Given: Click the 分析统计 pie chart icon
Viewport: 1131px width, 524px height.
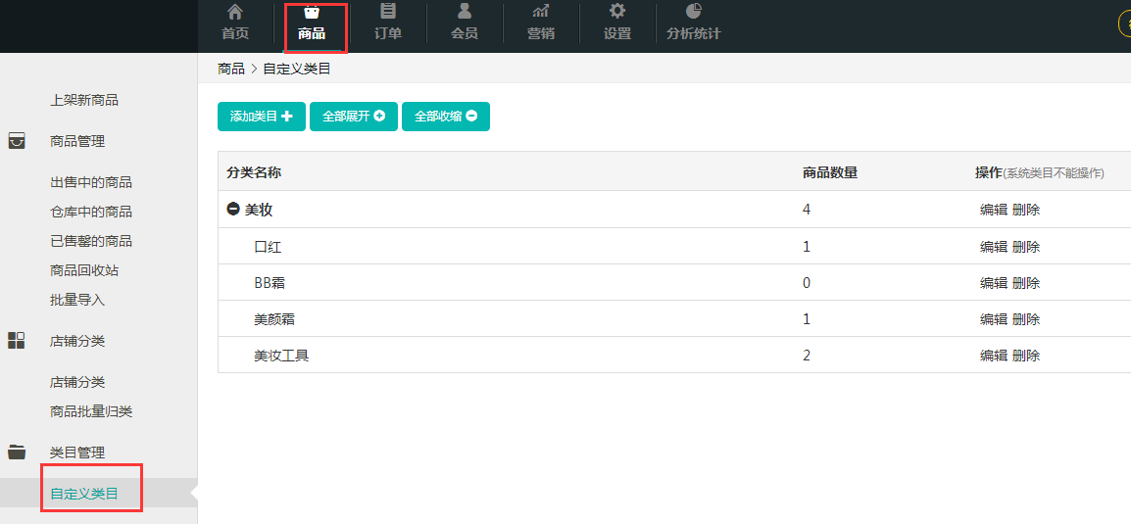Looking at the screenshot, I should [694, 13].
